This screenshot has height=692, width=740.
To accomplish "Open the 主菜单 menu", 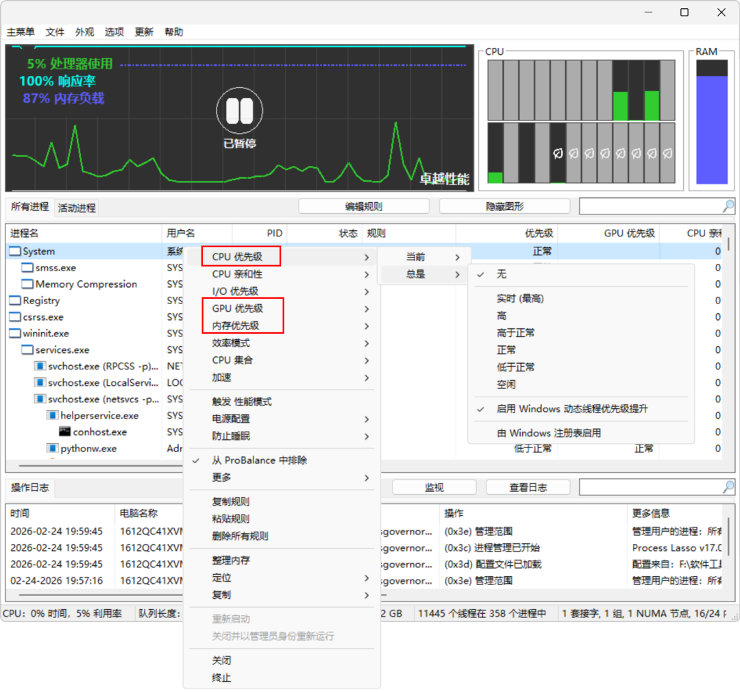I will 21,32.
